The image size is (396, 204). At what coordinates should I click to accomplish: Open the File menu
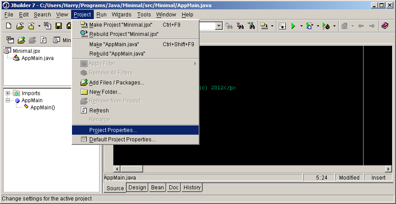tap(9, 15)
